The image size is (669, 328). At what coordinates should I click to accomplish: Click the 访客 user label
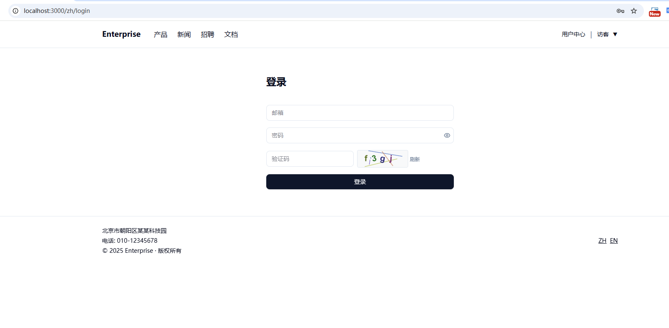603,34
